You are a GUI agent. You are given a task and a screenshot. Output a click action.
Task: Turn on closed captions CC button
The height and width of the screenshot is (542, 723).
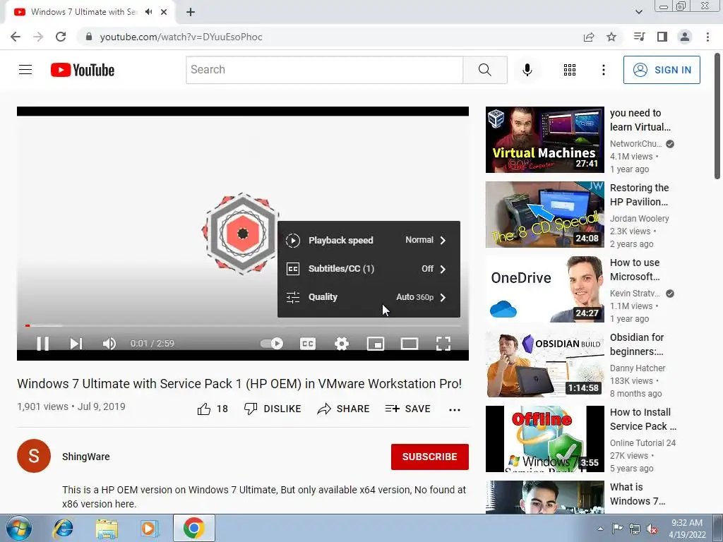coord(308,344)
